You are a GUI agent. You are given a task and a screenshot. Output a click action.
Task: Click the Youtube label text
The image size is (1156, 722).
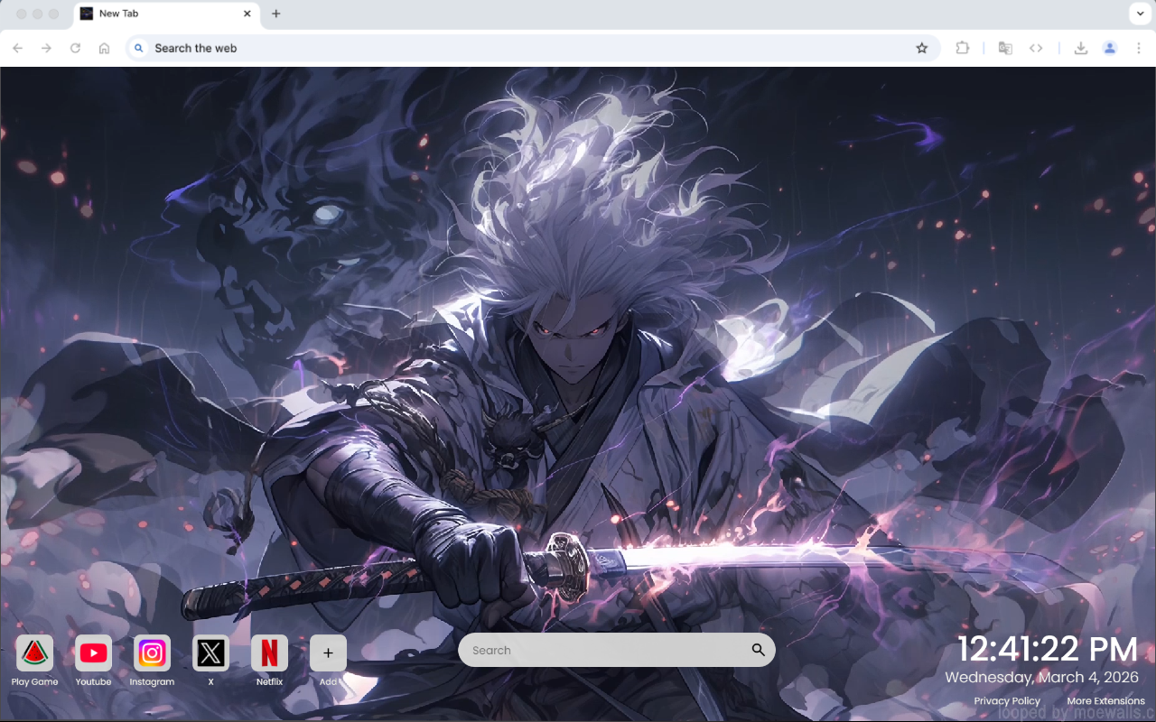pos(93,682)
